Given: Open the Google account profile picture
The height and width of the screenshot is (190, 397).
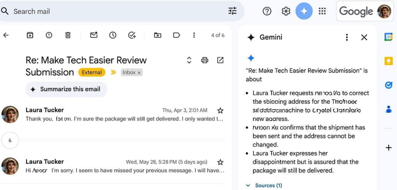Looking at the screenshot, I should 384,11.
